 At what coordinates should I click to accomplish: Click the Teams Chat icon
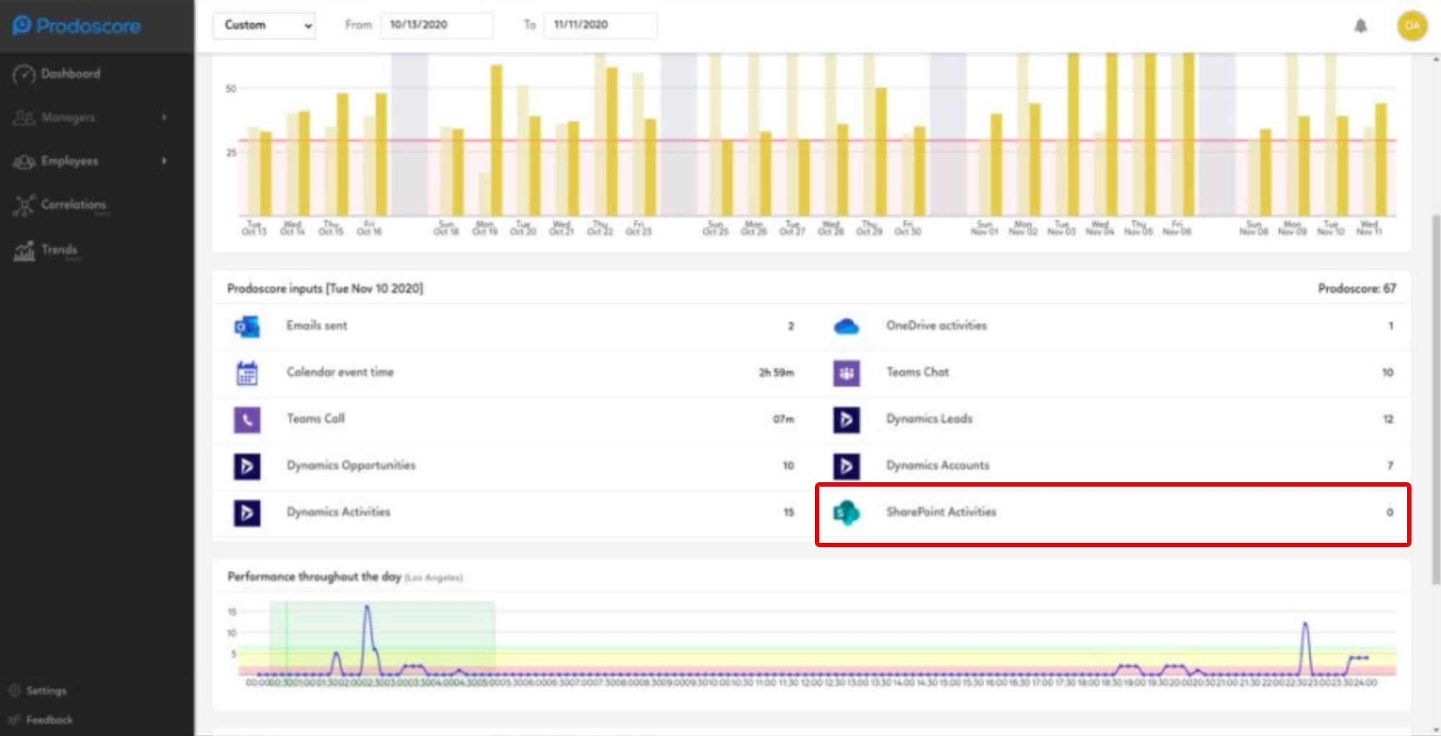pos(847,373)
